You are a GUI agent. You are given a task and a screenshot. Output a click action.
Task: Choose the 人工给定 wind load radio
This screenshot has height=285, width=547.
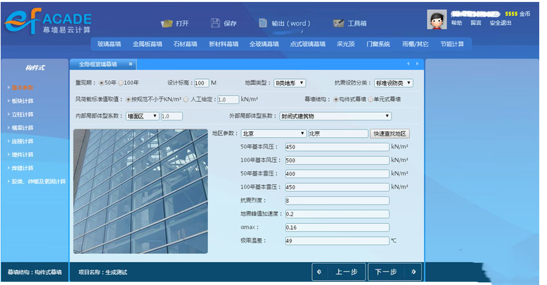tap(186, 100)
